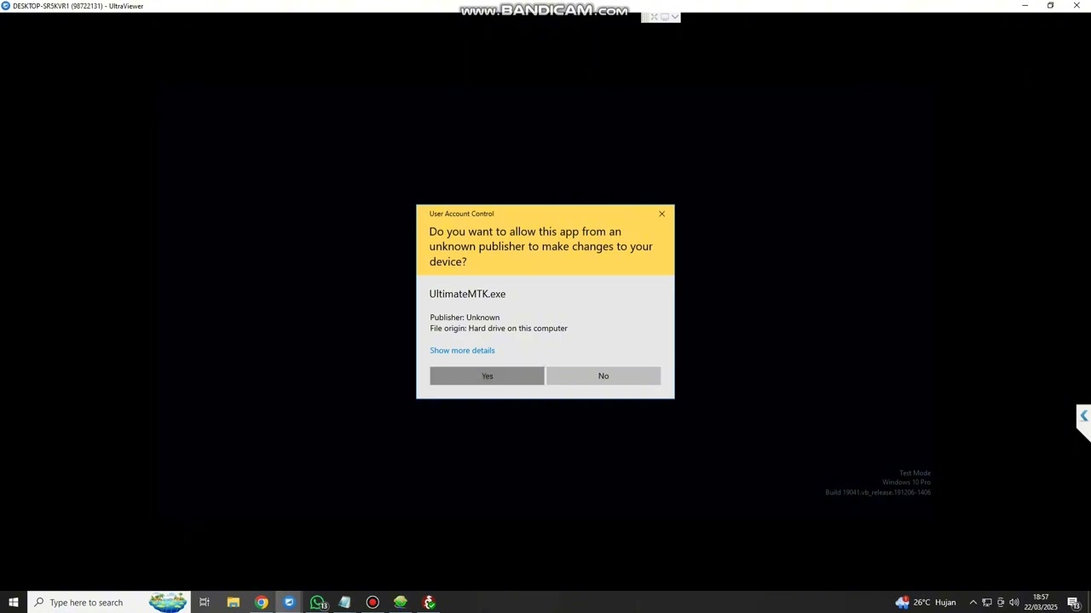Image resolution: width=1091 pixels, height=613 pixels.
Task: Open Task View from the taskbar
Action: tap(205, 602)
